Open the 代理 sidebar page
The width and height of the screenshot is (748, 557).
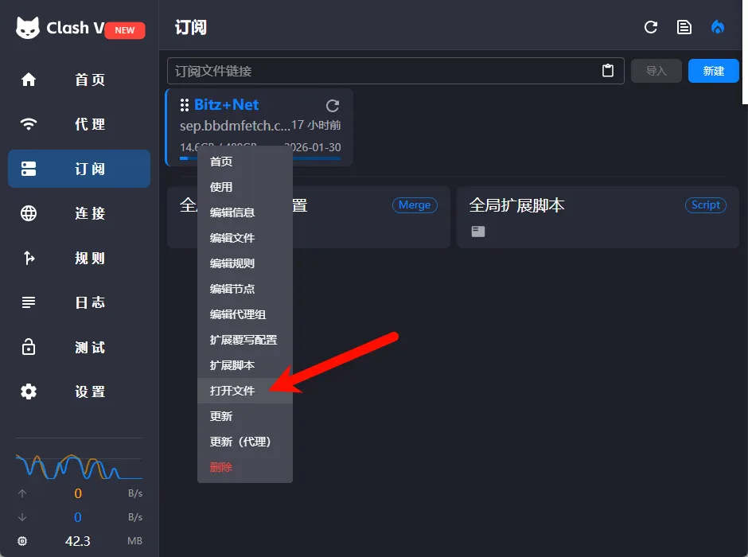tap(80, 124)
